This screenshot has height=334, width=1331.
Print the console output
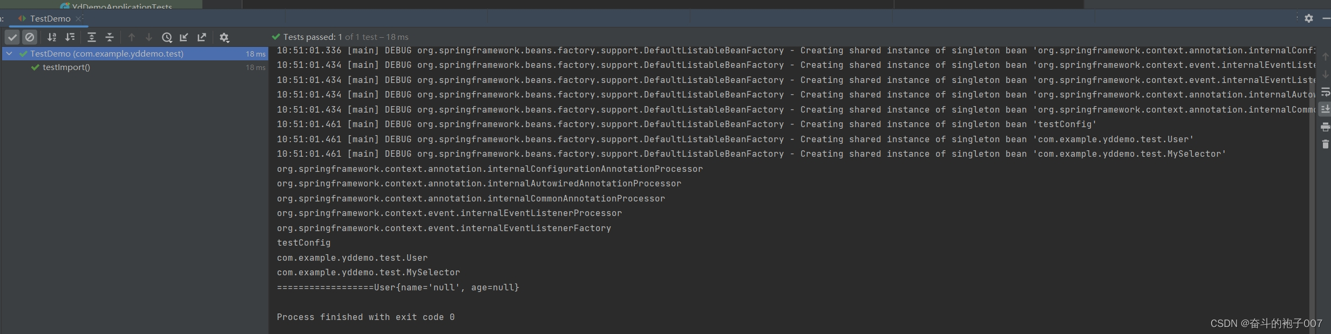[1325, 127]
